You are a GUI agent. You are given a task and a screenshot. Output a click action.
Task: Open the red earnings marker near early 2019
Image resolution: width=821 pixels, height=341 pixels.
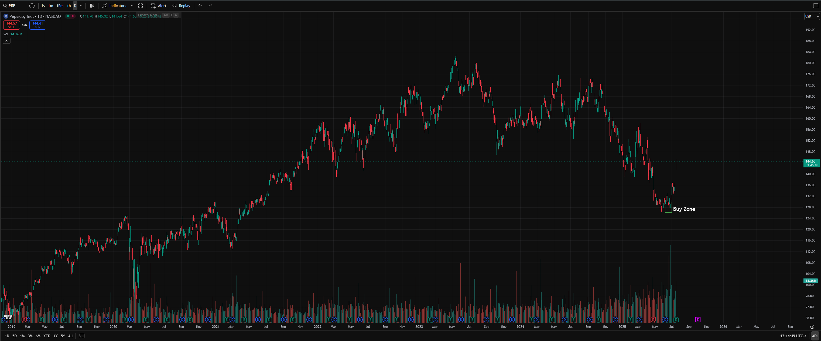pyautogui.click(x=24, y=319)
